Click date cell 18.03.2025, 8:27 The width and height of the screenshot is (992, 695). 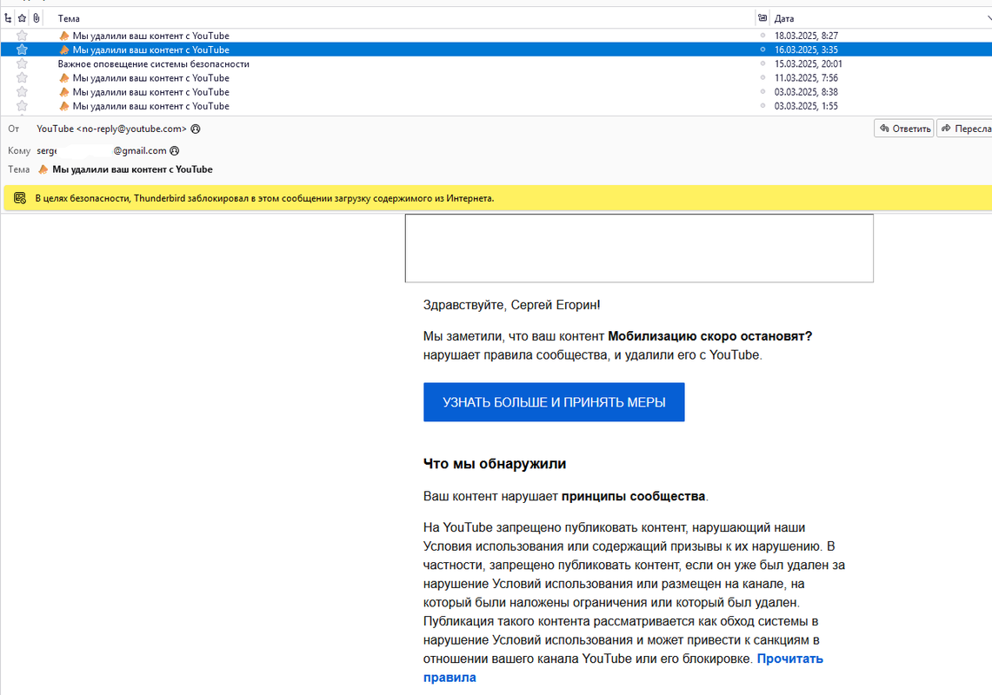[806, 36]
